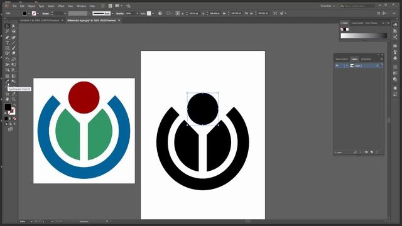
Task: Select the Hand tool
Action: click(7, 99)
